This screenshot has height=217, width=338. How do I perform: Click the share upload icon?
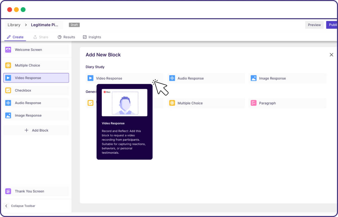point(35,37)
